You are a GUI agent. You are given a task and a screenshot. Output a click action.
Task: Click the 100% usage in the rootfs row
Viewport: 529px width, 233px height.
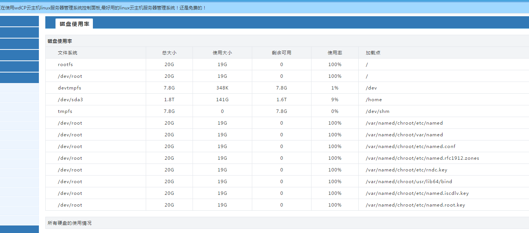tap(335, 65)
